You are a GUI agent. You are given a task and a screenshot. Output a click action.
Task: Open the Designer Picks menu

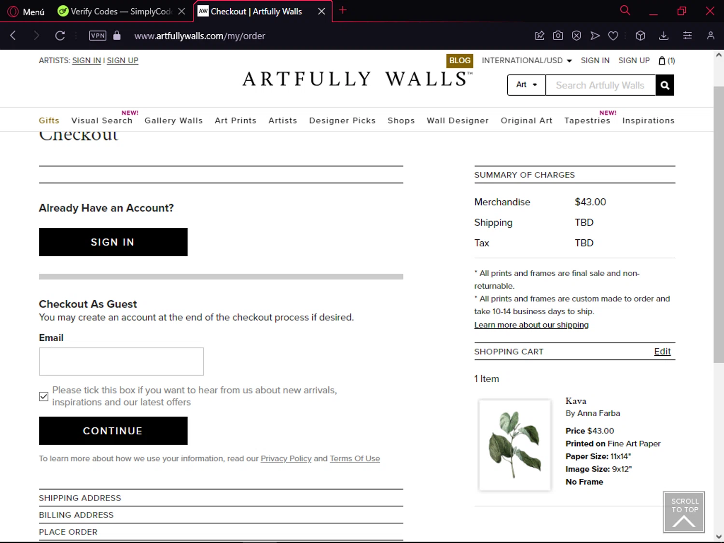pyautogui.click(x=342, y=121)
